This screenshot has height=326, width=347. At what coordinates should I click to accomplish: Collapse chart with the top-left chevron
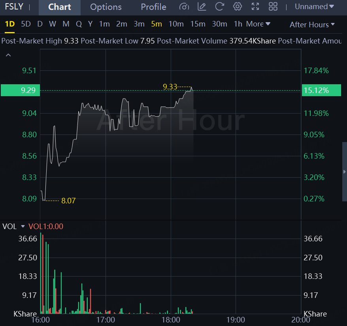[8, 55]
